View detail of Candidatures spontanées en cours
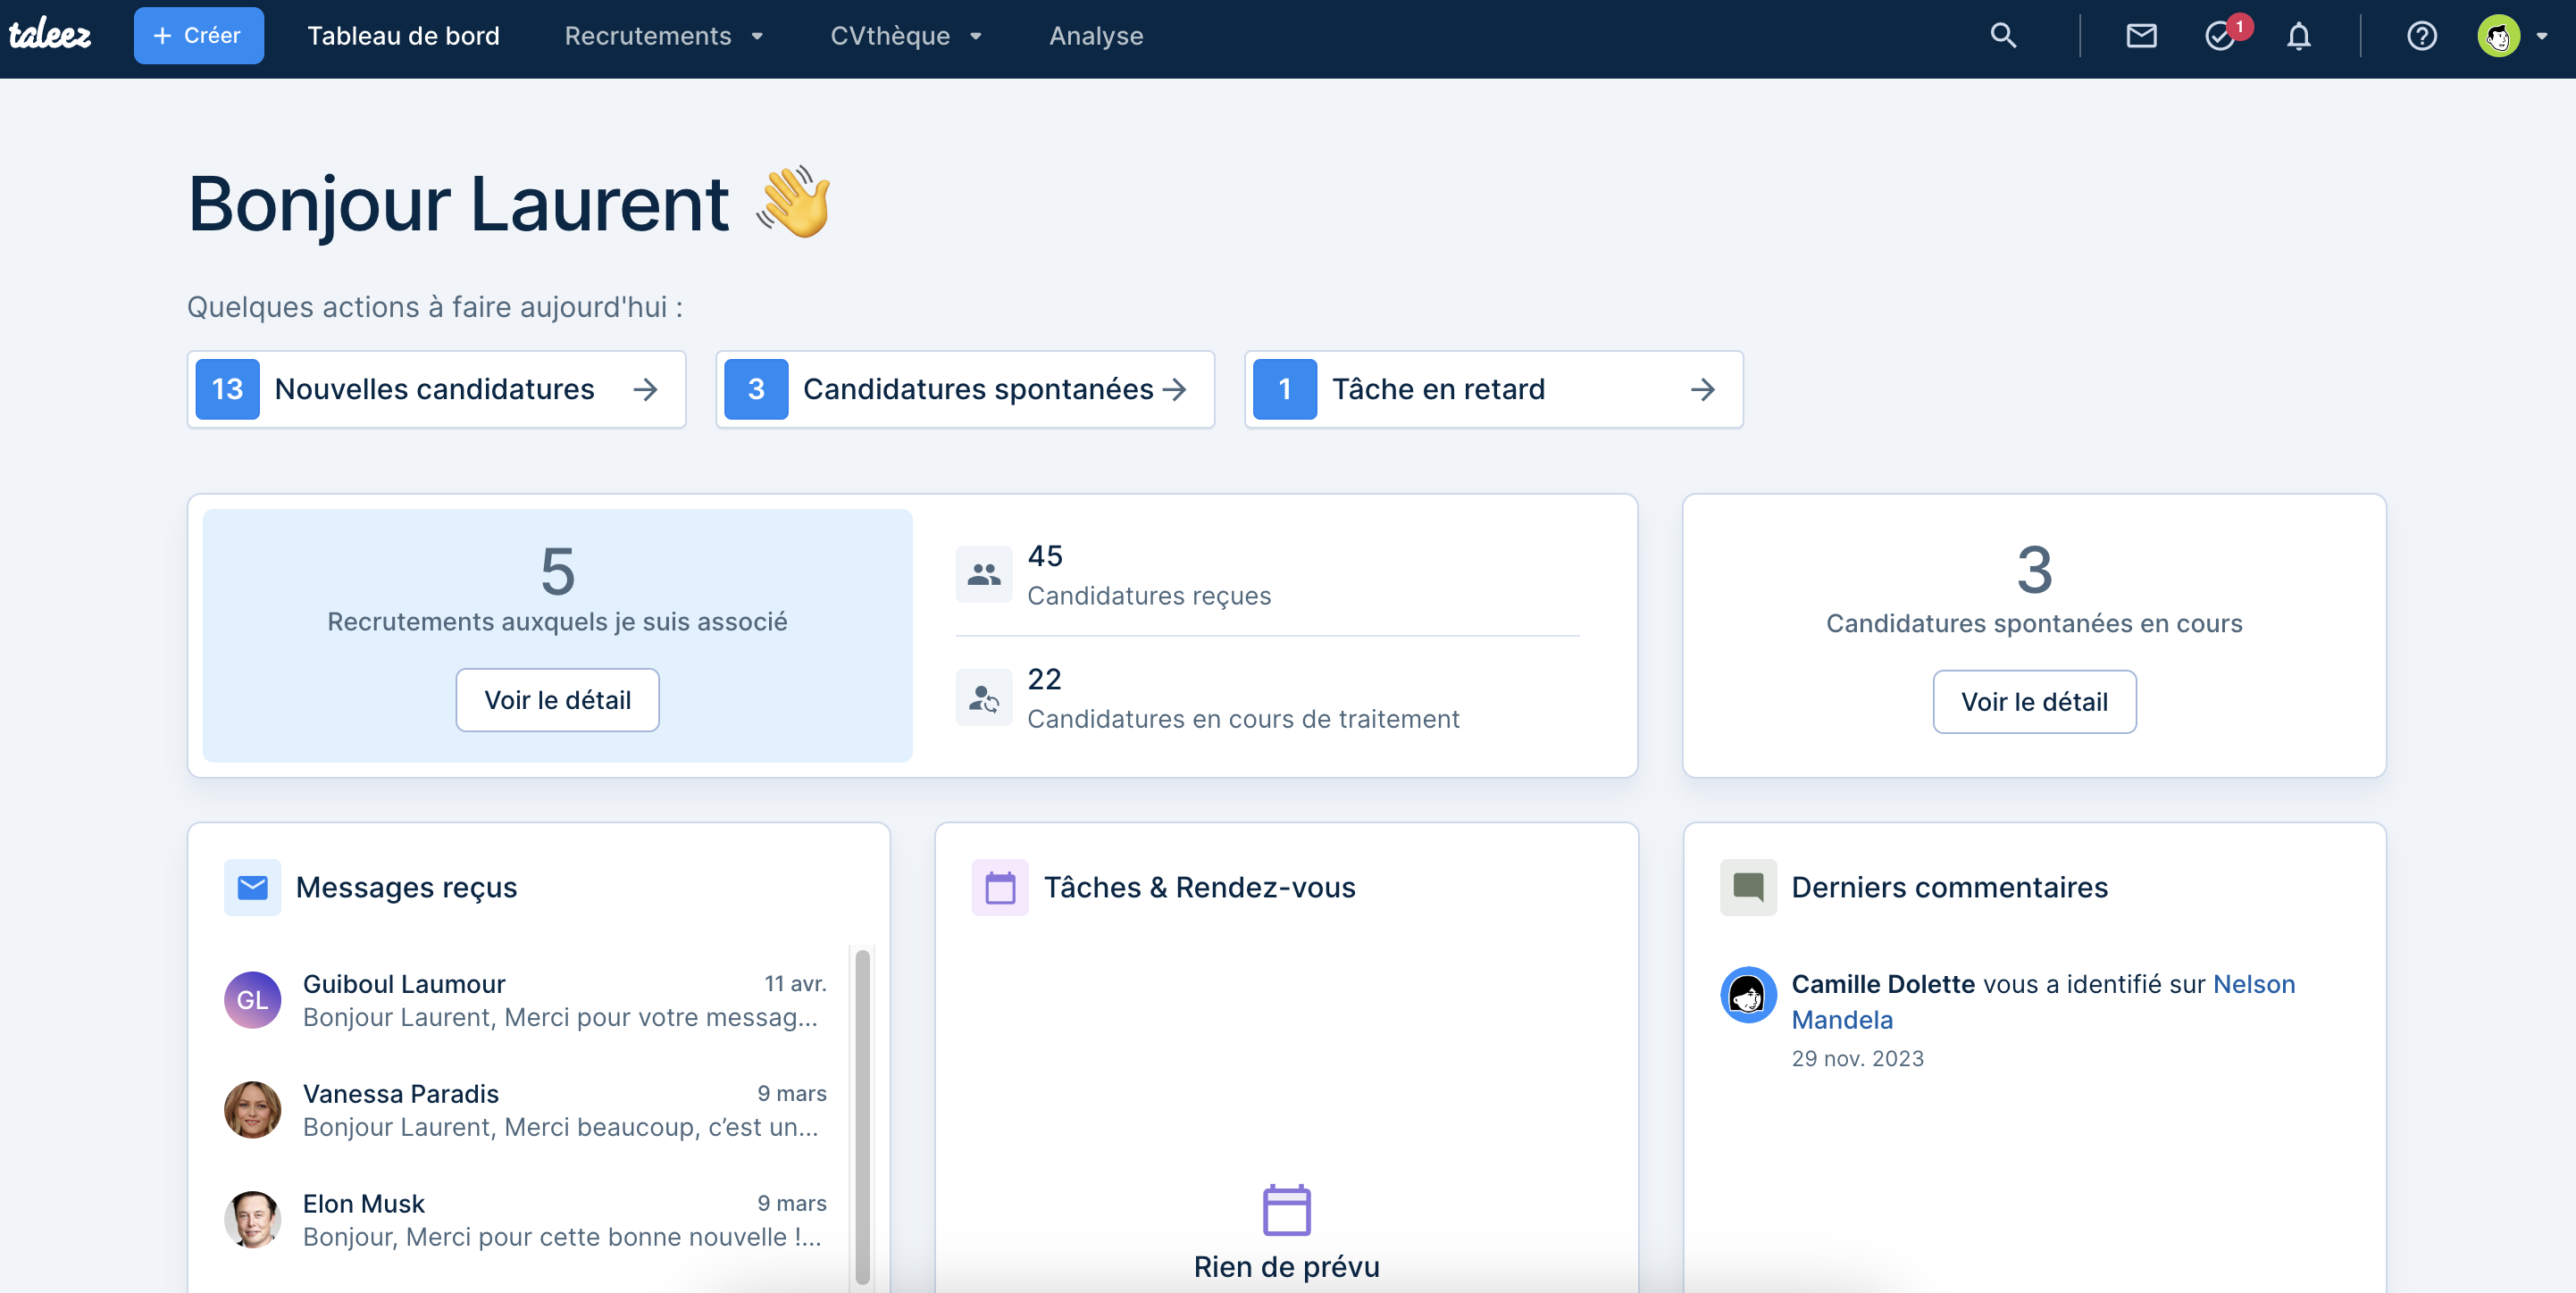This screenshot has height=1293, width=2576. (2033, 702)
